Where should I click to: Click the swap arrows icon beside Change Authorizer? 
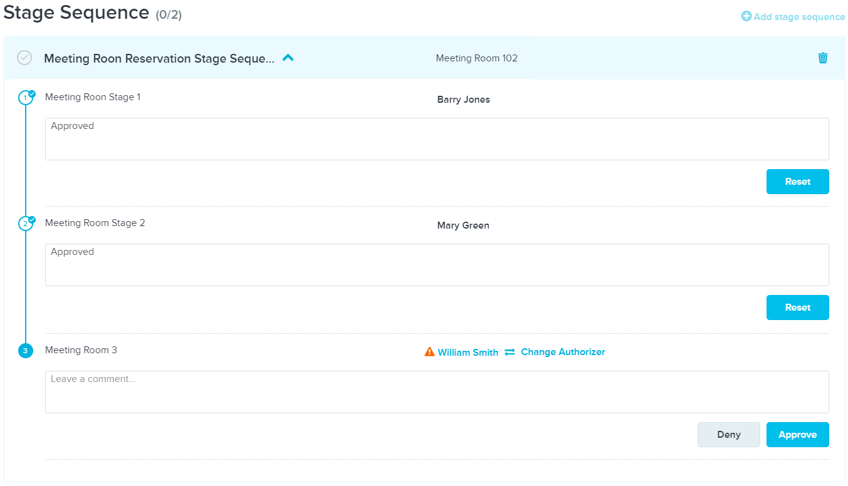coord(510,352)
